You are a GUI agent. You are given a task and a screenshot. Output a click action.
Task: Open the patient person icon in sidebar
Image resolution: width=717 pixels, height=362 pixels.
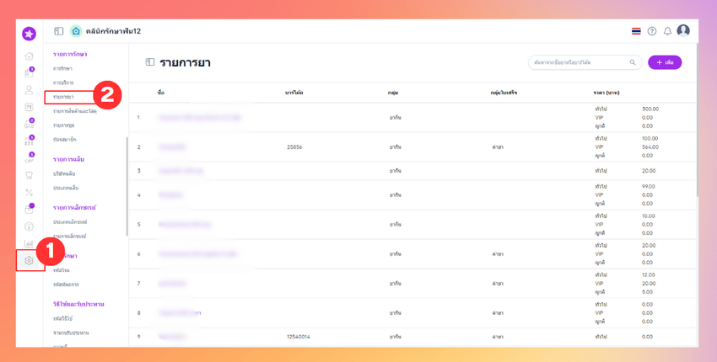pos(29,90)
